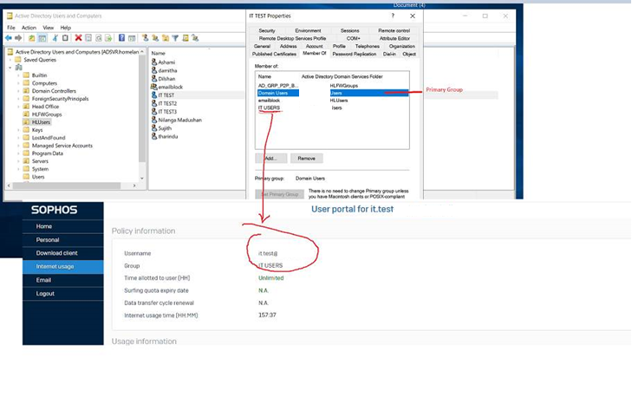
Task: Select the Cut scissors icon
Action: pyautogui.click(x=55, y=38)
